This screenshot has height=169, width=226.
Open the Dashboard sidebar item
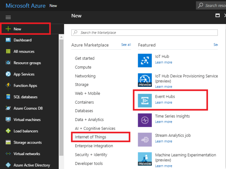[x=23, y=40]
